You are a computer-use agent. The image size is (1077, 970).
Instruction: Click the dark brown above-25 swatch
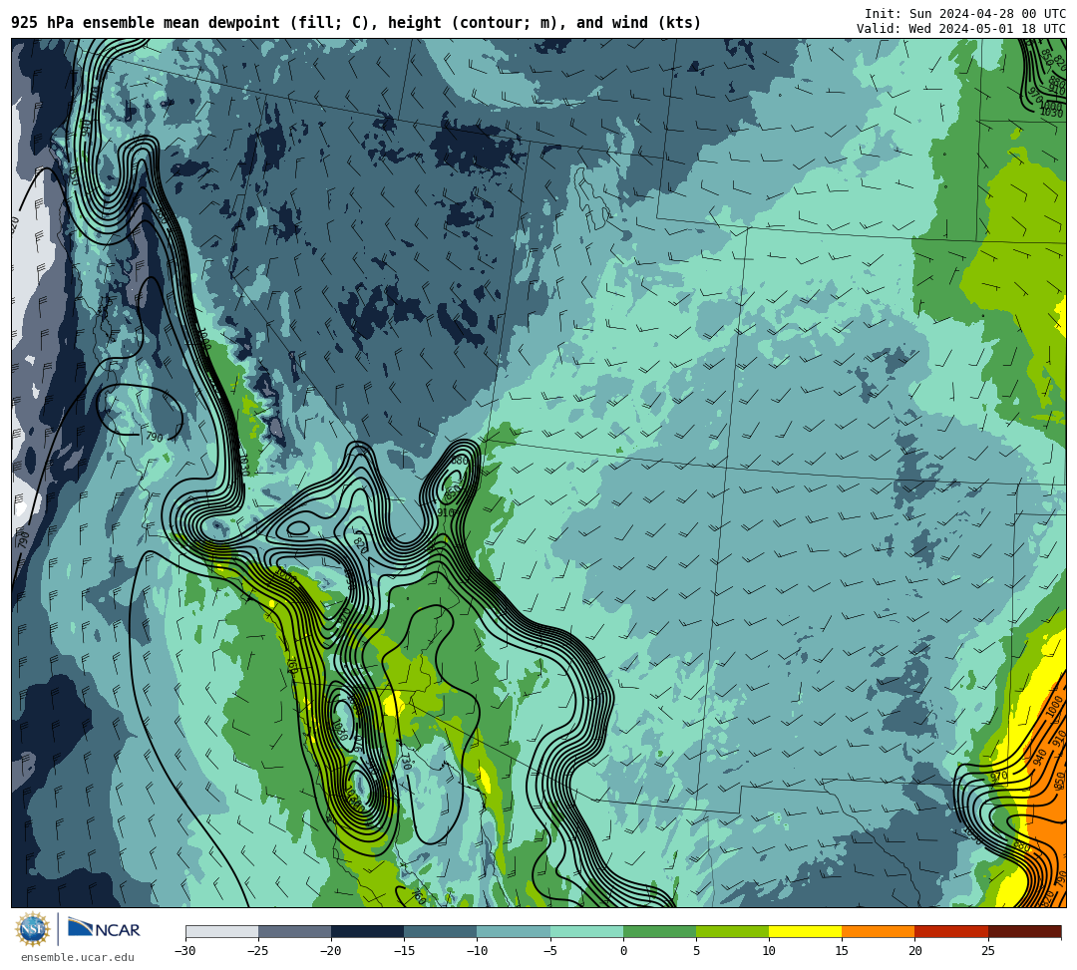pos(1024,931)
